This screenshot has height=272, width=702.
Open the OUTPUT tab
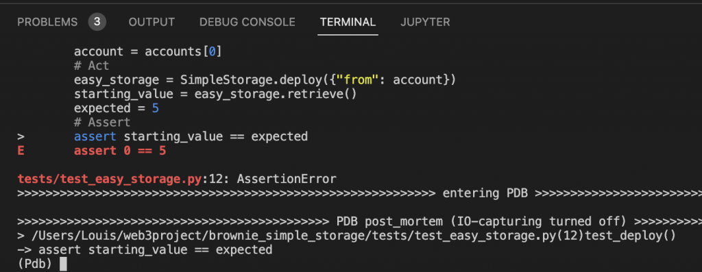click(x=152, y=22)
